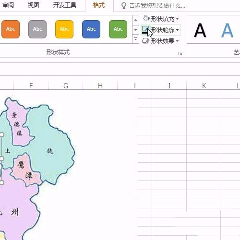Viewport: 240px width, 240px height.
Task: Select the blue A WordArt style
Action: (227, 30)
